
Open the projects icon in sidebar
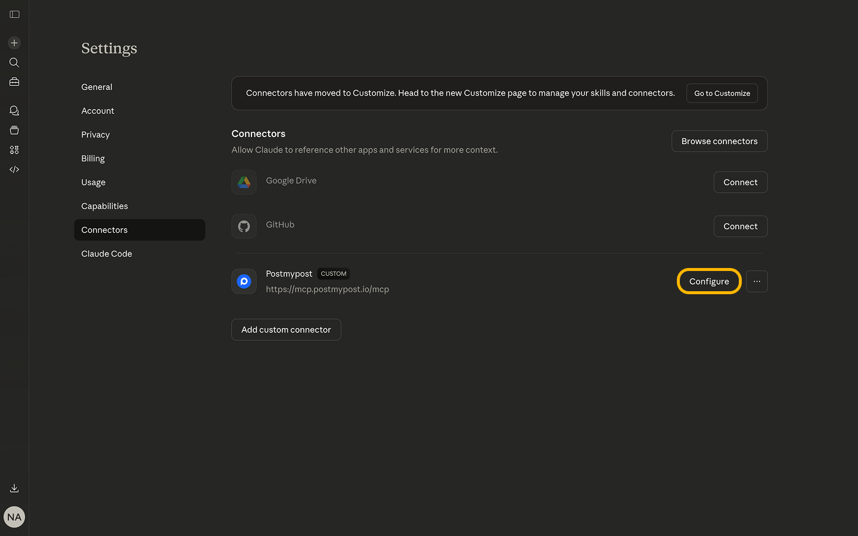(x=14, y=130)
